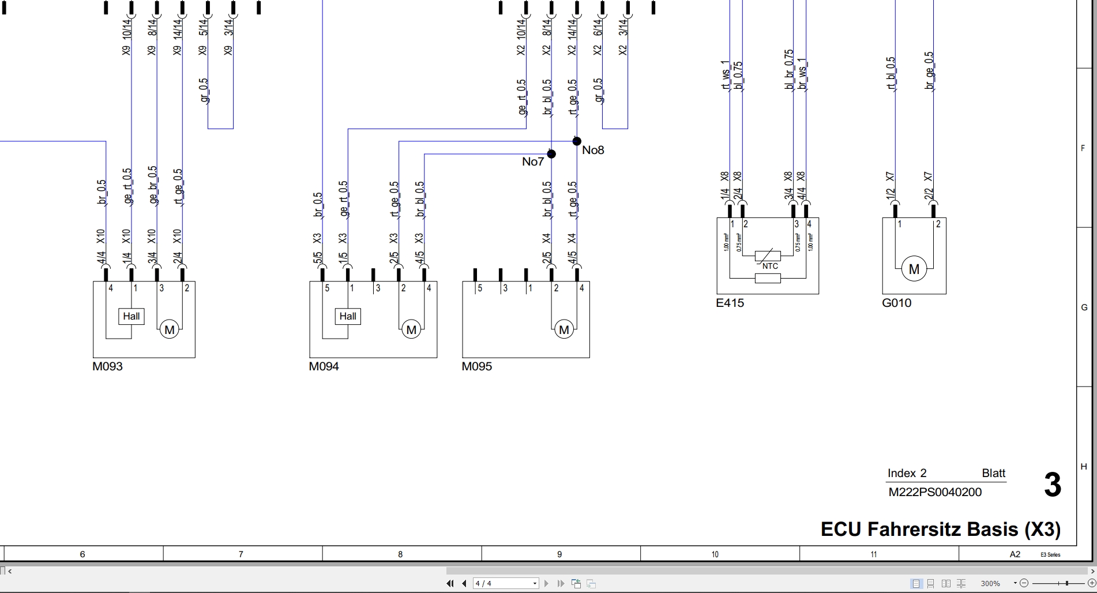Click the E3 Series label
Image resolution: width=1097 pixels, height=593 pixels.
tap(1050, 555)
